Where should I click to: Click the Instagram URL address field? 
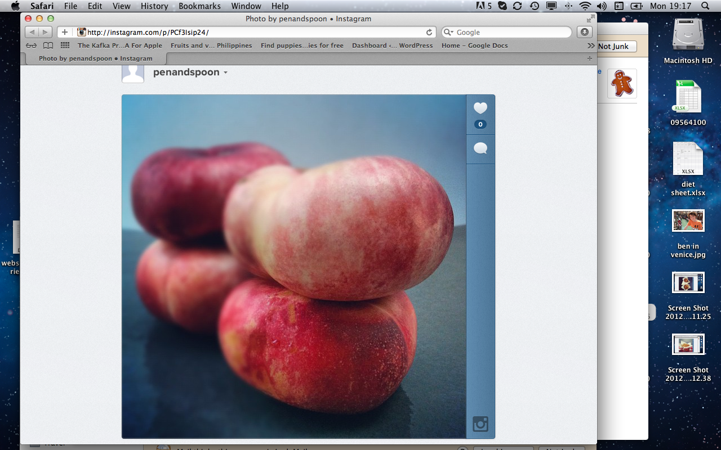253,33
